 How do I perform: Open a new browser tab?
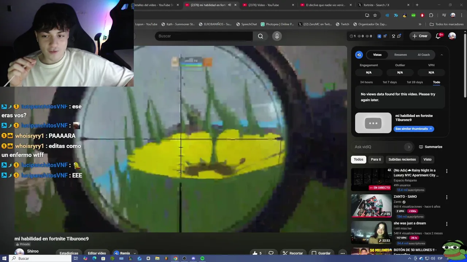pos(417,5)
